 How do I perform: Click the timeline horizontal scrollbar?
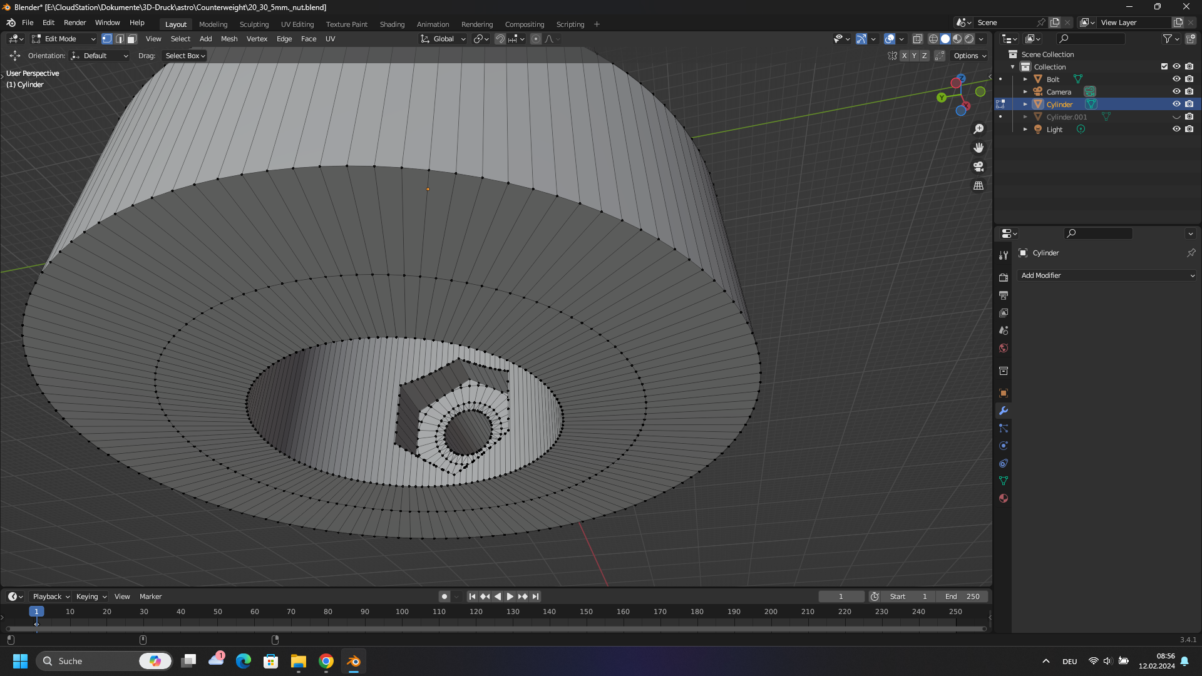coord(496,628)
